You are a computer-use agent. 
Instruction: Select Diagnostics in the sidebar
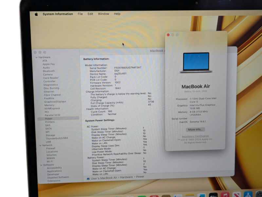coord(51,85)
